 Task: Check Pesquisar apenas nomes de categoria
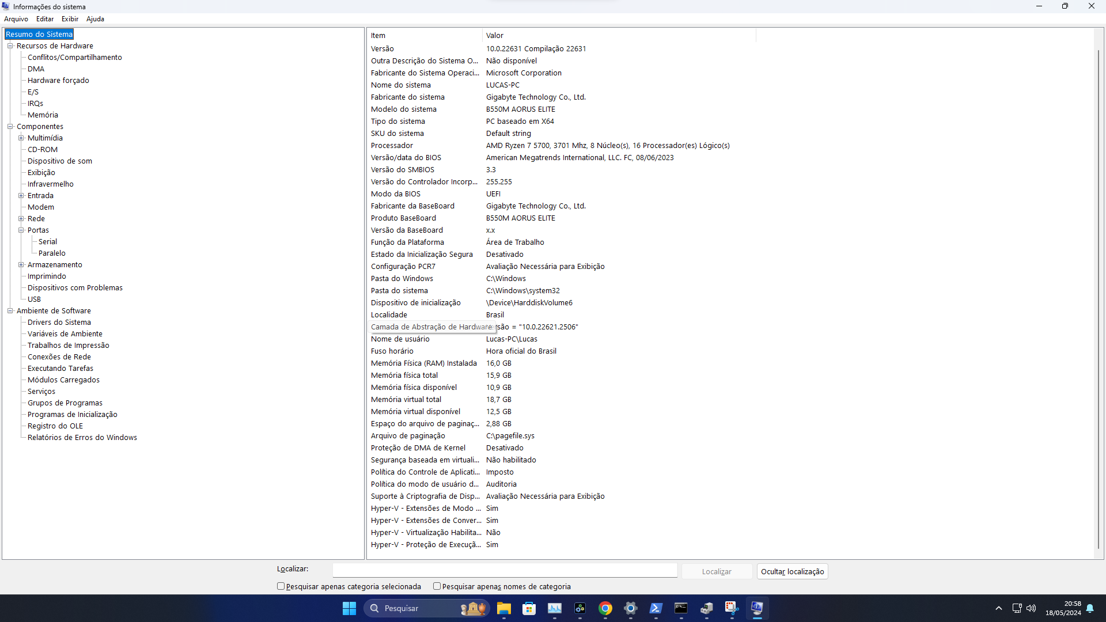pos(437,586)
